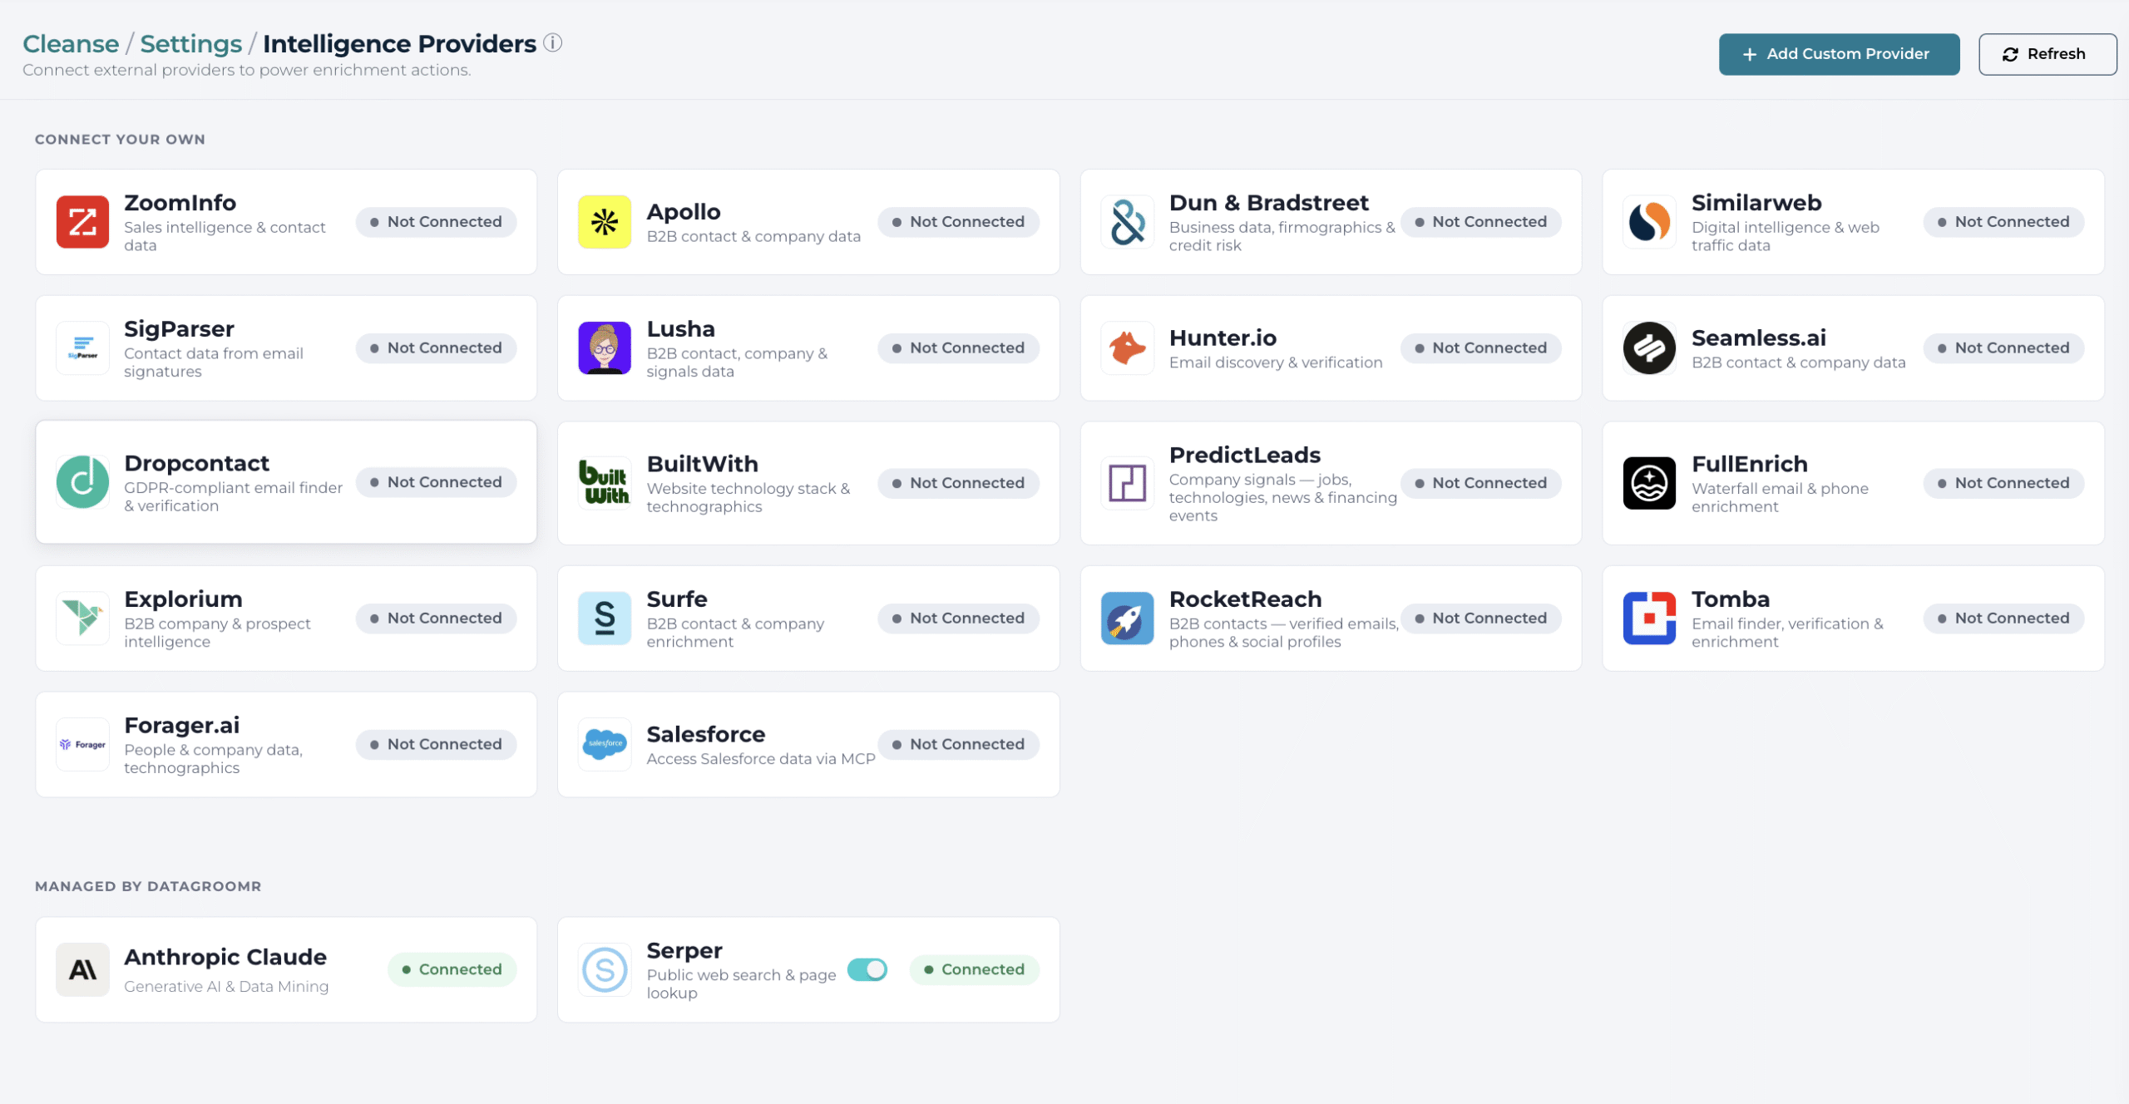Viewport: 2129px width, 1104px height.
Task: Select the Anthropic Claude provider name
Action: (225, 958)
